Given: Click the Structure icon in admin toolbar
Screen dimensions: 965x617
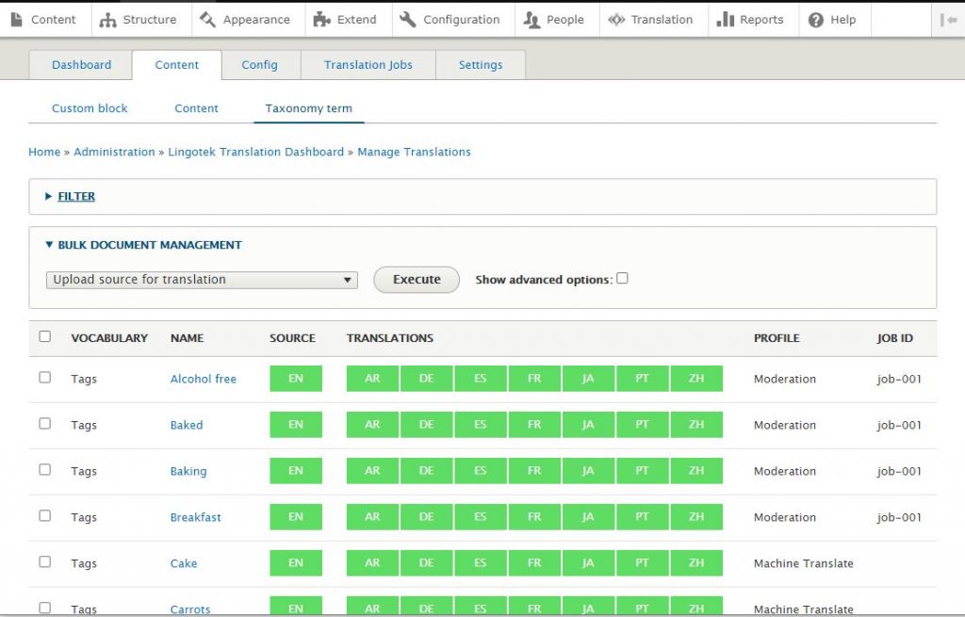Looking at the screenshot, I should pyautogui.click(x=108, y=20).
